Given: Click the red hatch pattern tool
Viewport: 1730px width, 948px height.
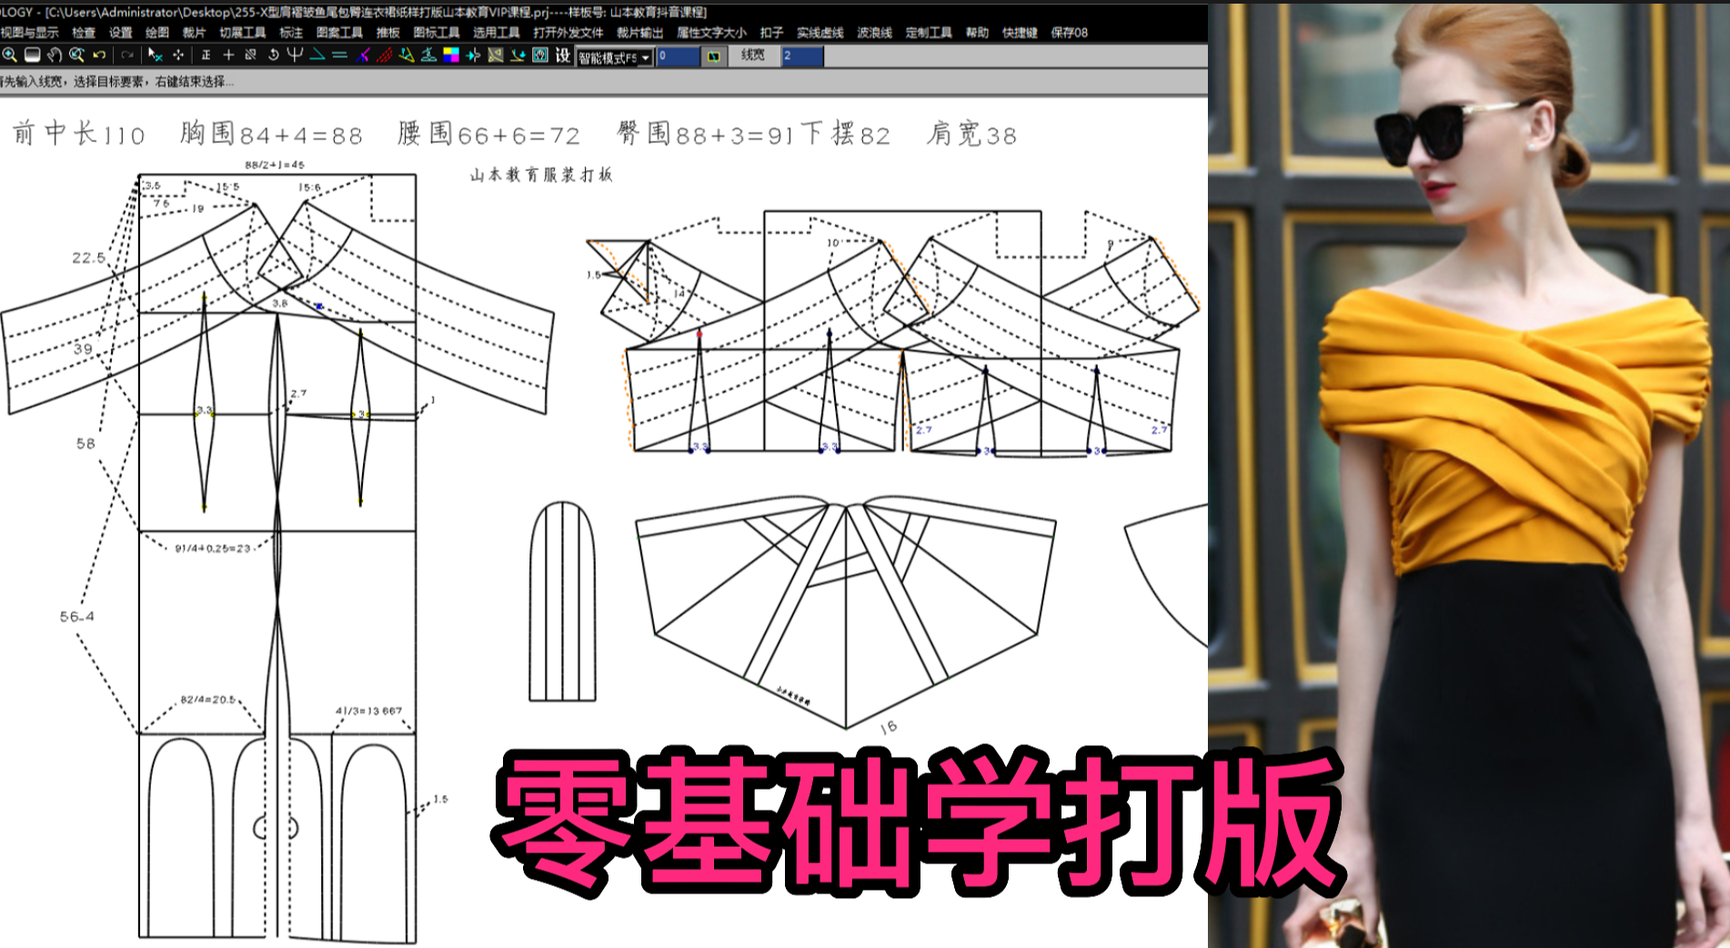Looking at the screenshot, I should pos(385,55).
